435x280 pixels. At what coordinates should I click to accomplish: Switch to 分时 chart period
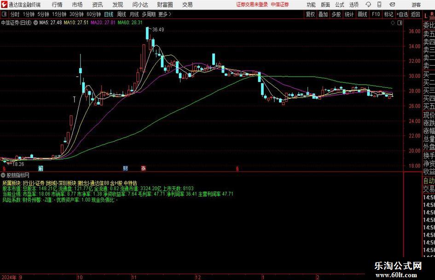coord(15,14)
